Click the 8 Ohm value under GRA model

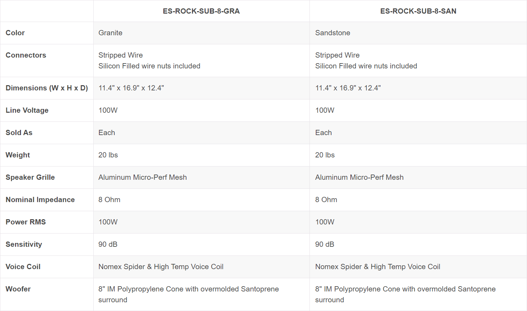pyautogui.click(x=109, y=200)
